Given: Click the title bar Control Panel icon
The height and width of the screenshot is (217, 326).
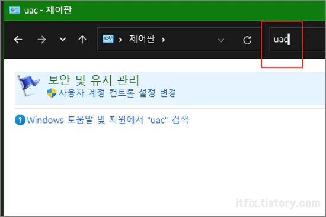Looking at the screenshot, I should click(15, 10).
